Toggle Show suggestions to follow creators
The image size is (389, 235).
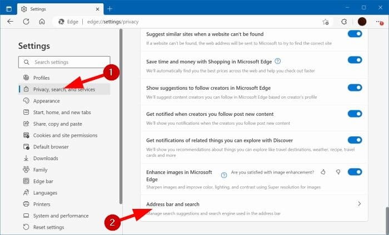355,88
